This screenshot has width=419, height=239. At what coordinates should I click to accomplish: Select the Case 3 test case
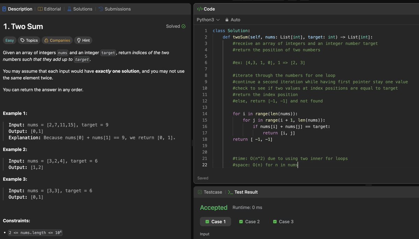pyautogui.click(x=283, y=222)
